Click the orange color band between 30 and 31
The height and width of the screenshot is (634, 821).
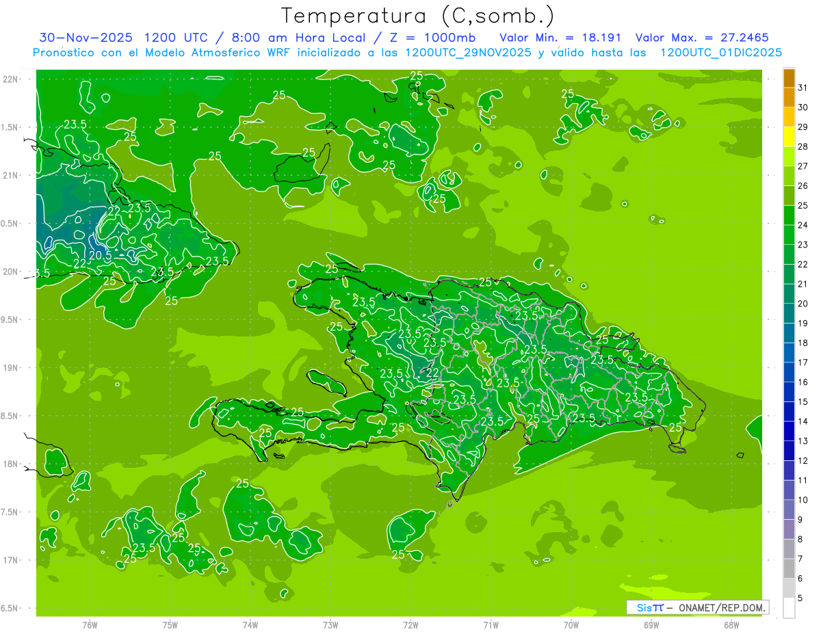tap(789, 97)
